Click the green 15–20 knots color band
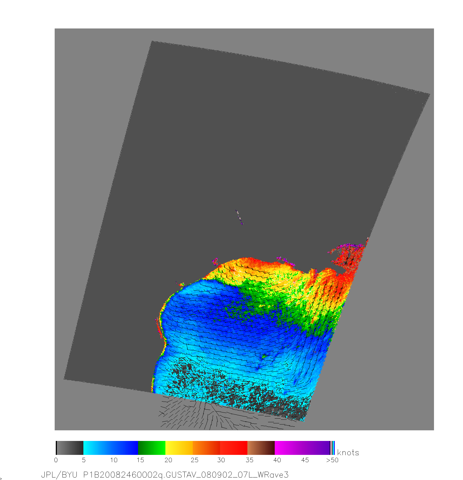 coord(152,448)
